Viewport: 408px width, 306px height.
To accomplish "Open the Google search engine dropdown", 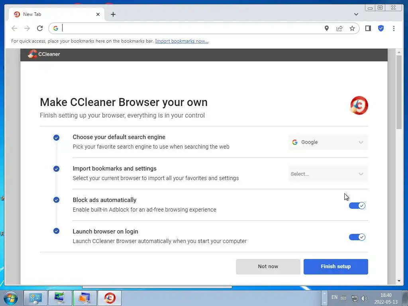I will [x=328, y=142].
